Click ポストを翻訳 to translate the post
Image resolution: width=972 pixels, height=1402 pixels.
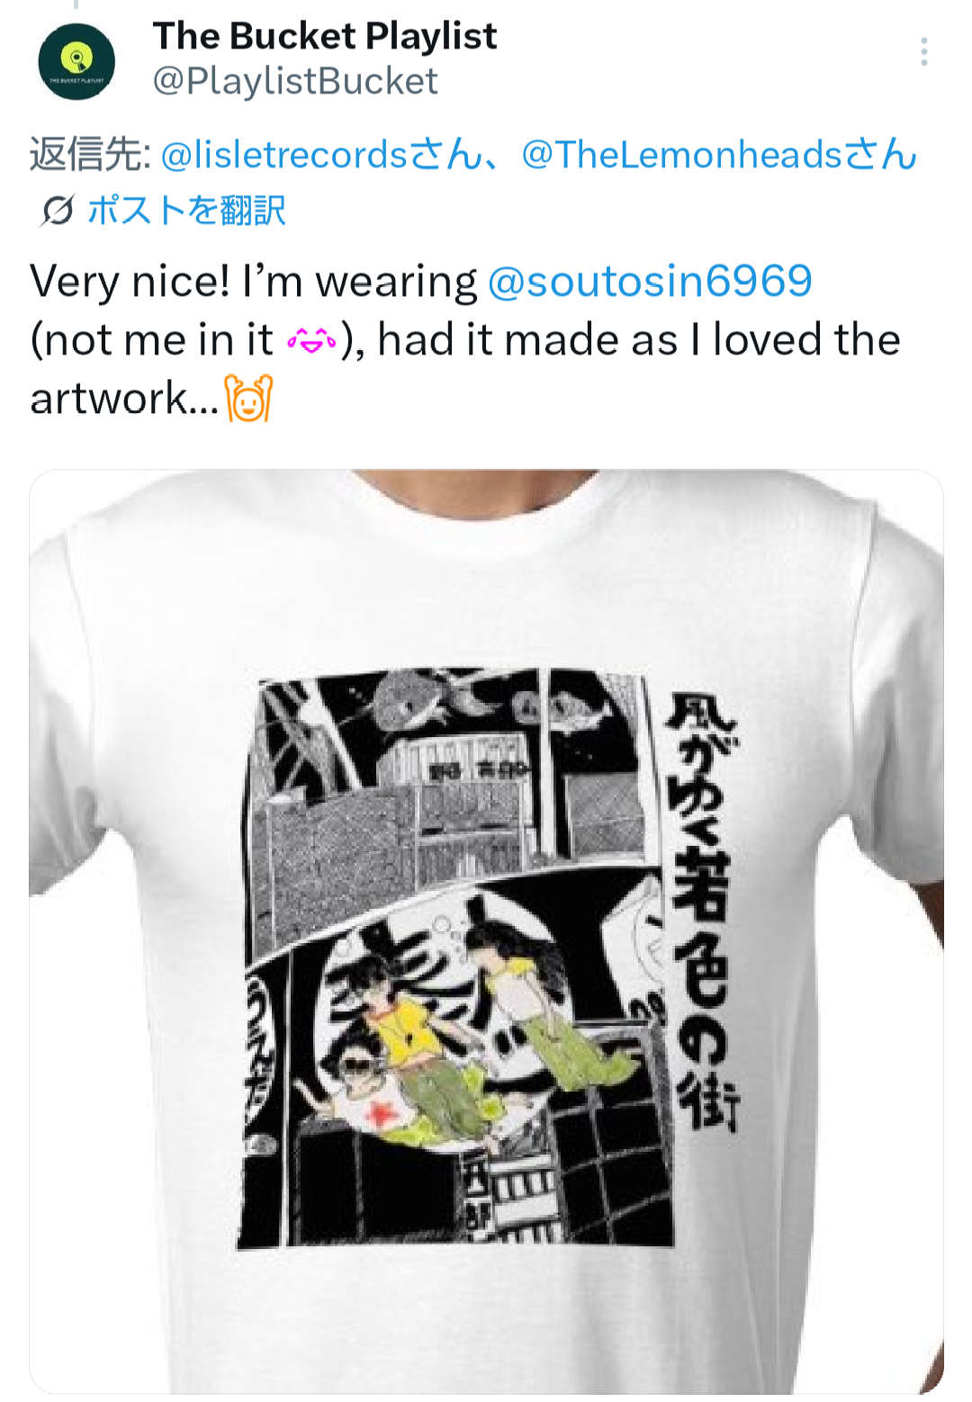click(186, 211)
